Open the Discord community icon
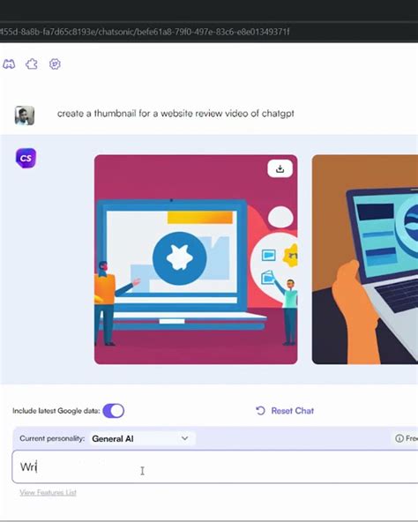The image size is (418, 522). click(9, 63)
